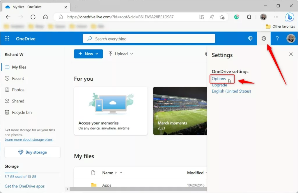Click the Buy storage button
The height and width of the screenshot is (193, 298).
point(33,152)
